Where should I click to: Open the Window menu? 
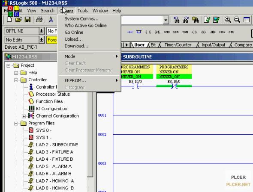100,11
